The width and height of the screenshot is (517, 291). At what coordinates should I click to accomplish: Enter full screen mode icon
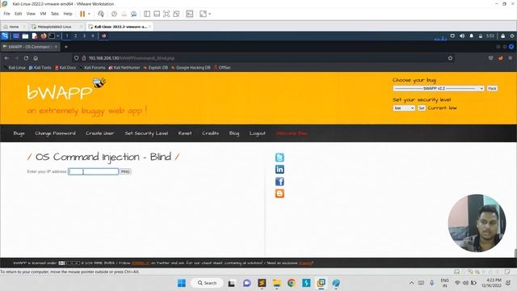[166, 14]
